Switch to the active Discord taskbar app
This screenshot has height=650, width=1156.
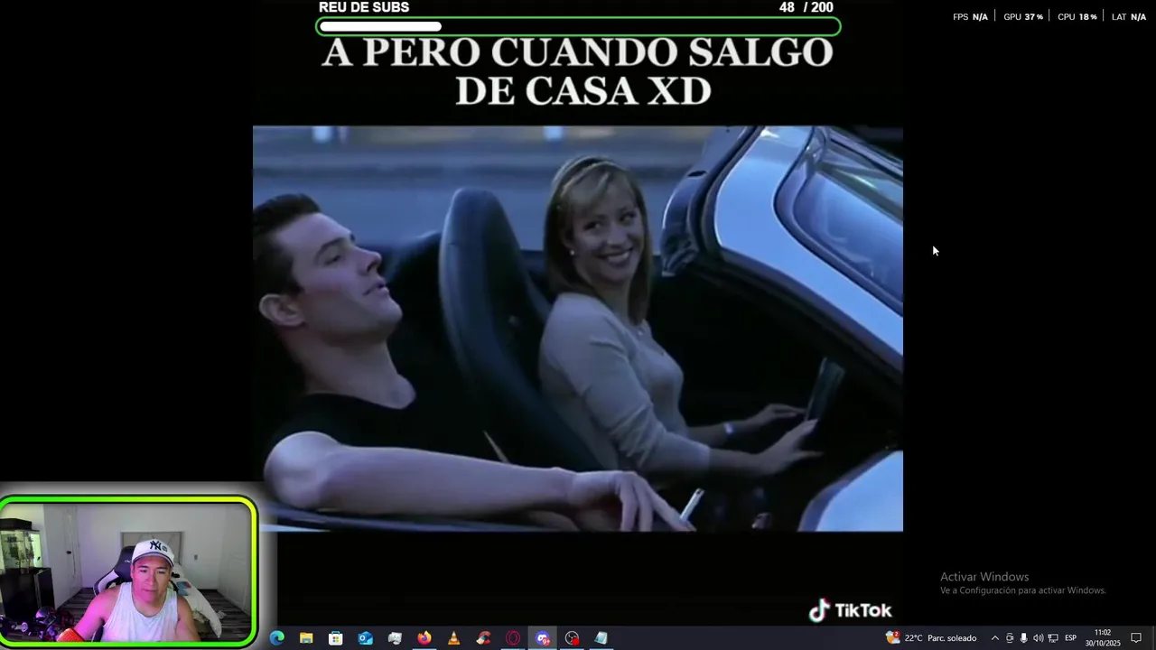(543, 638)
